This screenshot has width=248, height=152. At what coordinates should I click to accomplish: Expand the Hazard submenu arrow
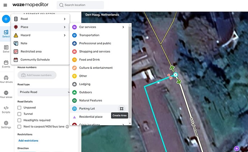pos(65,35)
